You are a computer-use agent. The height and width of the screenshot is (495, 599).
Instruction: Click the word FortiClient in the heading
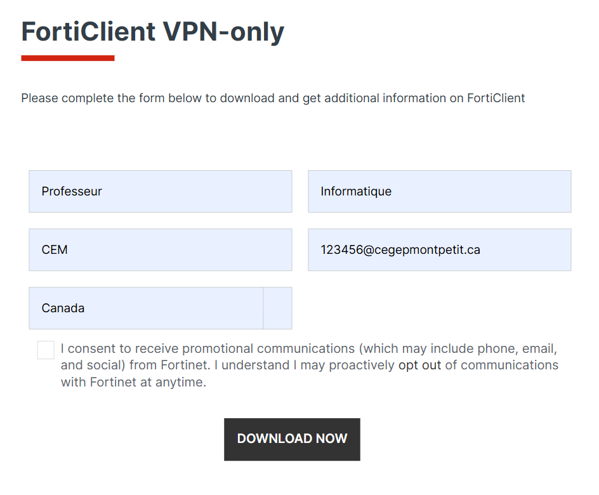click(88, 31)
